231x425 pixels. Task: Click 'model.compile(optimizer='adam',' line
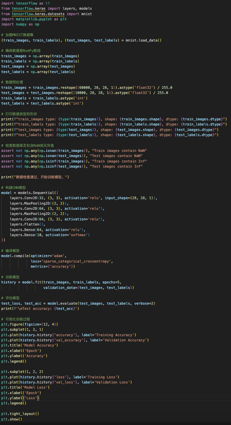pyautogui.click(x=34, y=256)
